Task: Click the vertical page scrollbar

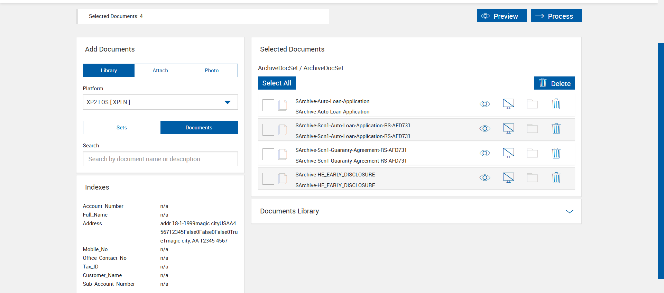Action: tap(661, 161)
